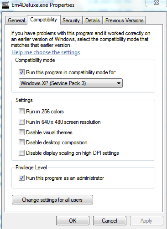Screen dimensions: 167x229
Task: Check Run in 640 x 480 screen resolution
Action: pyautogui.click(x=21, y=122)
